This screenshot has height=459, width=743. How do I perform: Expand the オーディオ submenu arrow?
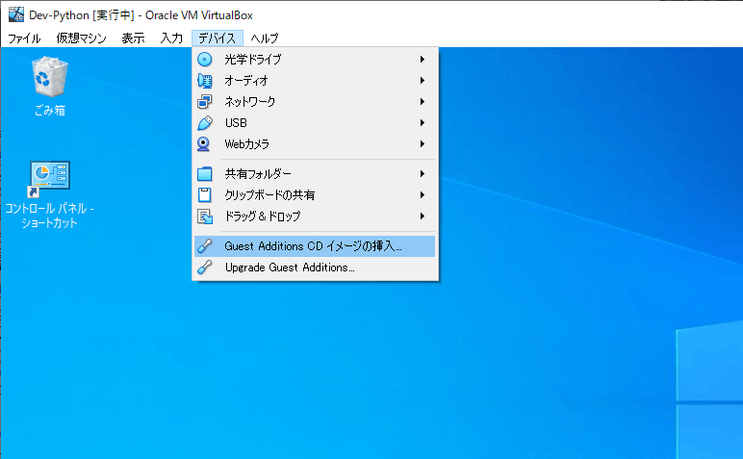point(422,81)
